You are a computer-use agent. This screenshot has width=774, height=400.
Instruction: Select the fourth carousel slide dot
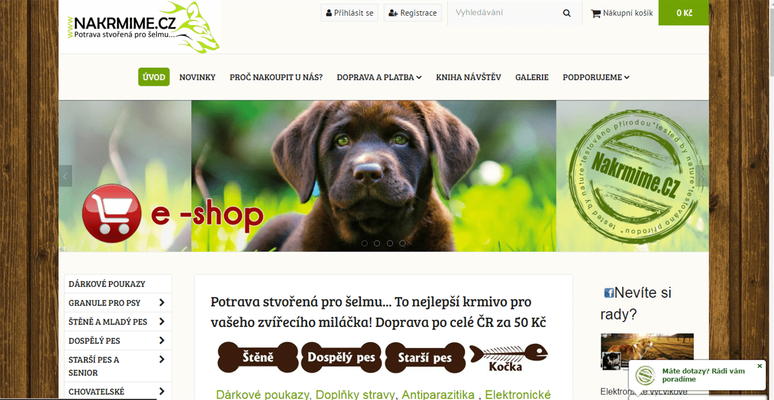coord(402,243)
